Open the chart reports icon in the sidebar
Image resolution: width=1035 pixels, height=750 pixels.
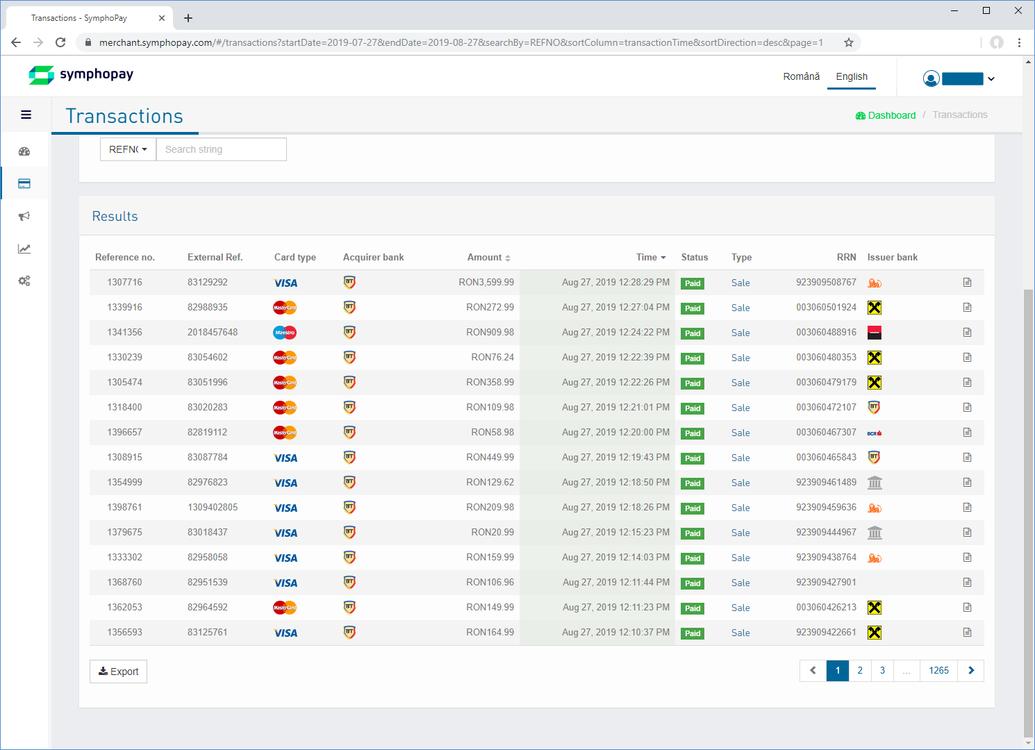click(24, 249)
